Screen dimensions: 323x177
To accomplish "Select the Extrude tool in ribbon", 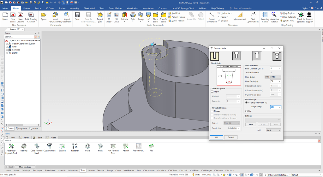I will click(x=125, y=15).
